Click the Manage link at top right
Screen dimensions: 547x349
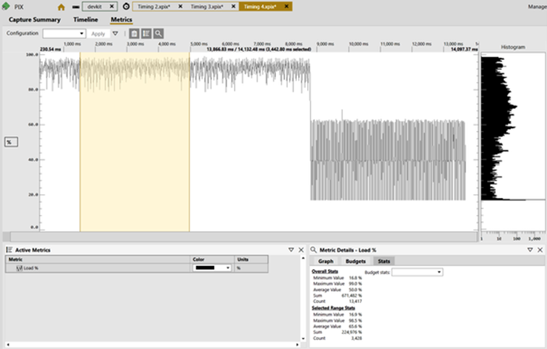tap(537, 7)
